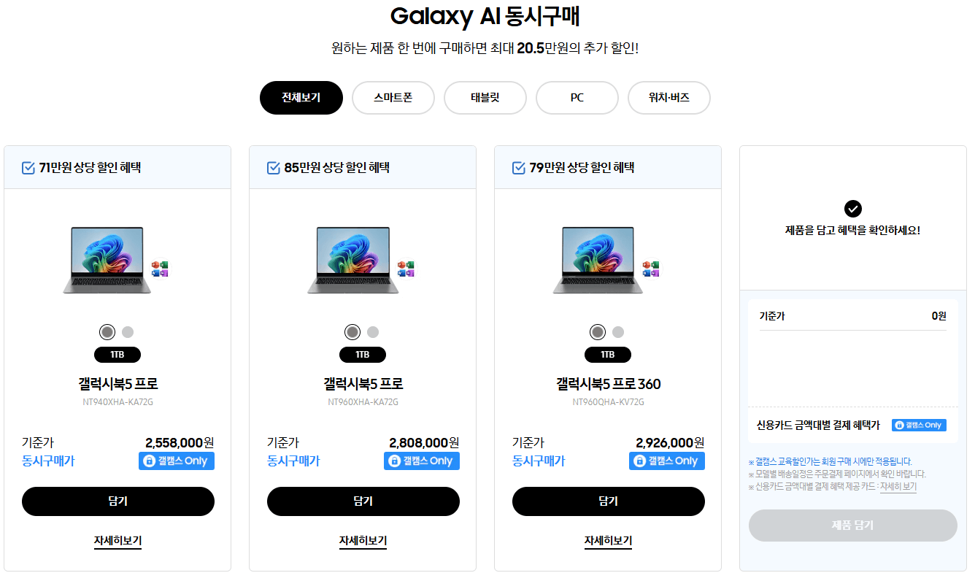Toggle the 71만원 상당 할인 혜택 checkbox
Viewport: 975px width, 581px height.
(x=27, y=167)
